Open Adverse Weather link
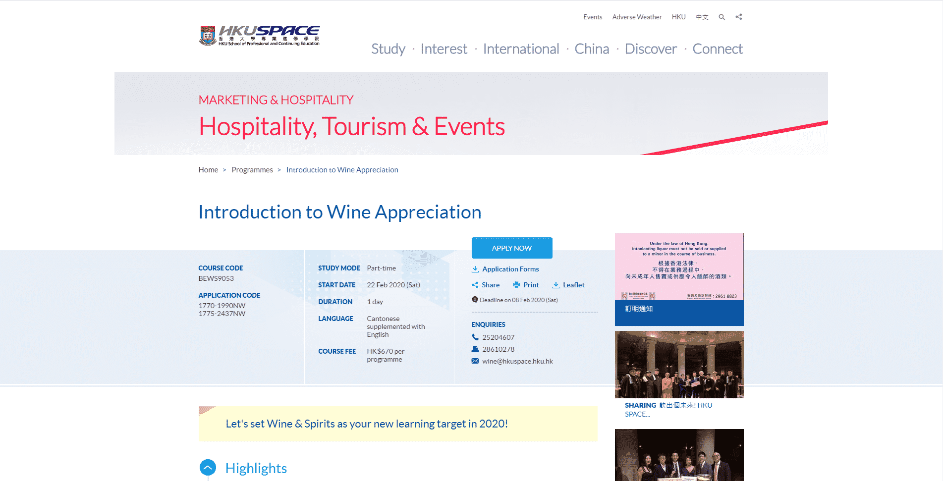The width and height of the screenshot is (943, 481). (x=637, y=17)
